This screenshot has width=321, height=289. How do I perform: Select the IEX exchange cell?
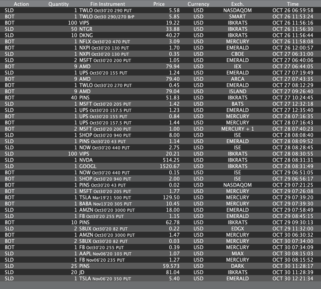pyautogui.click(x=238, y=67)
